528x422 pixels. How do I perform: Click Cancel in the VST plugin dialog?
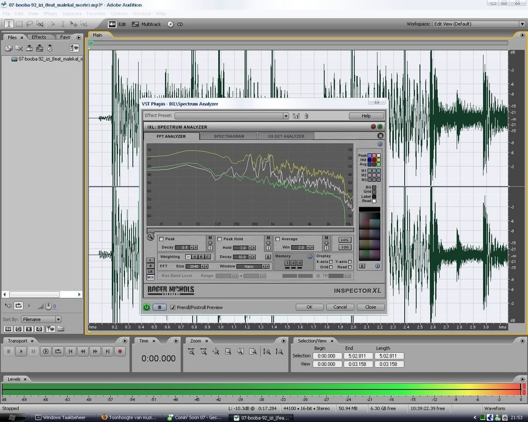pos(340,307)
